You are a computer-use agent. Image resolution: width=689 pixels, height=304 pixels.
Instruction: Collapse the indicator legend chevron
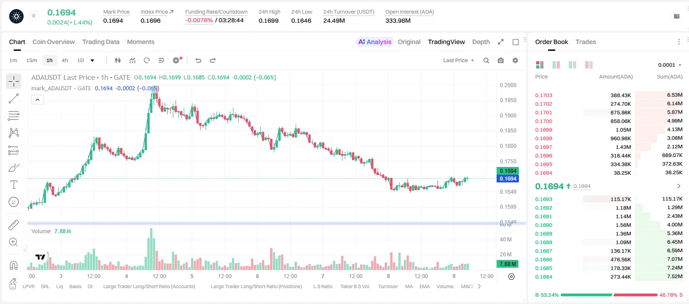(x=37, y=99)
